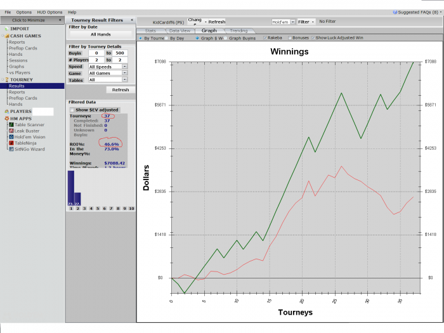Collapse the CASH GAMES tree node

[x=3, y=36]
